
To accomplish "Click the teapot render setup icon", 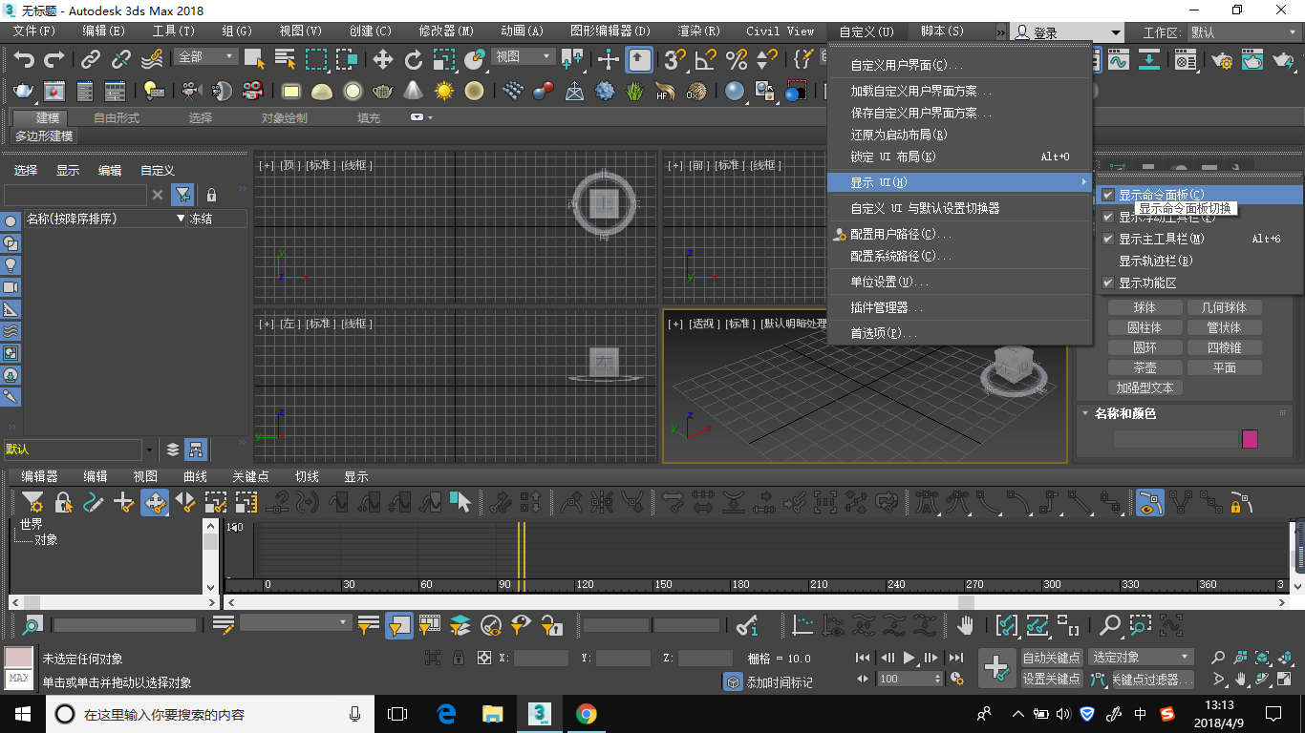I will (23, 92).
